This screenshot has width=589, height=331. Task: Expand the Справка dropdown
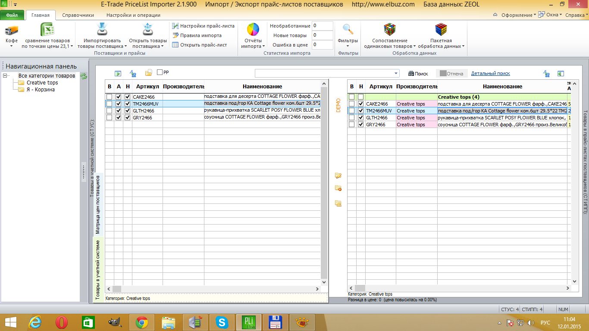576,15
